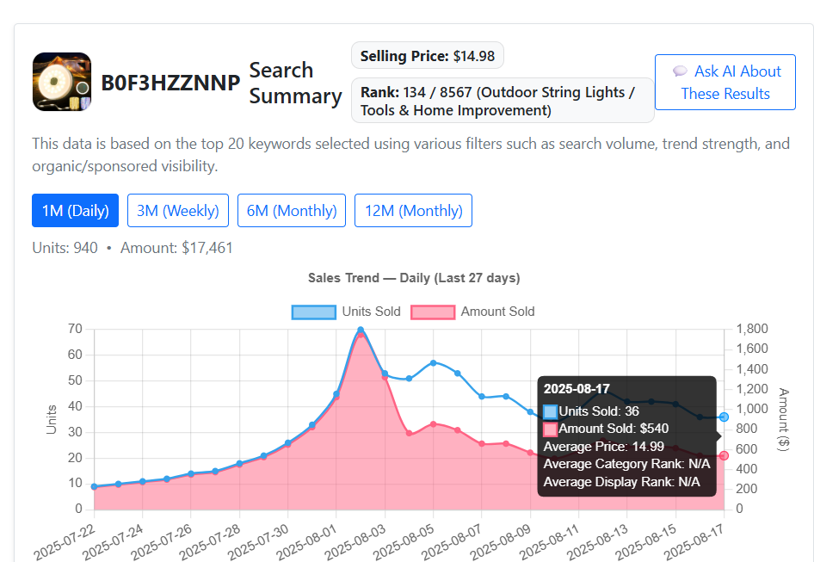The height and width of the screenshot is (562, 814).
Task: Select the 3M (Weekly) time range
Action: tap(178, 210)
